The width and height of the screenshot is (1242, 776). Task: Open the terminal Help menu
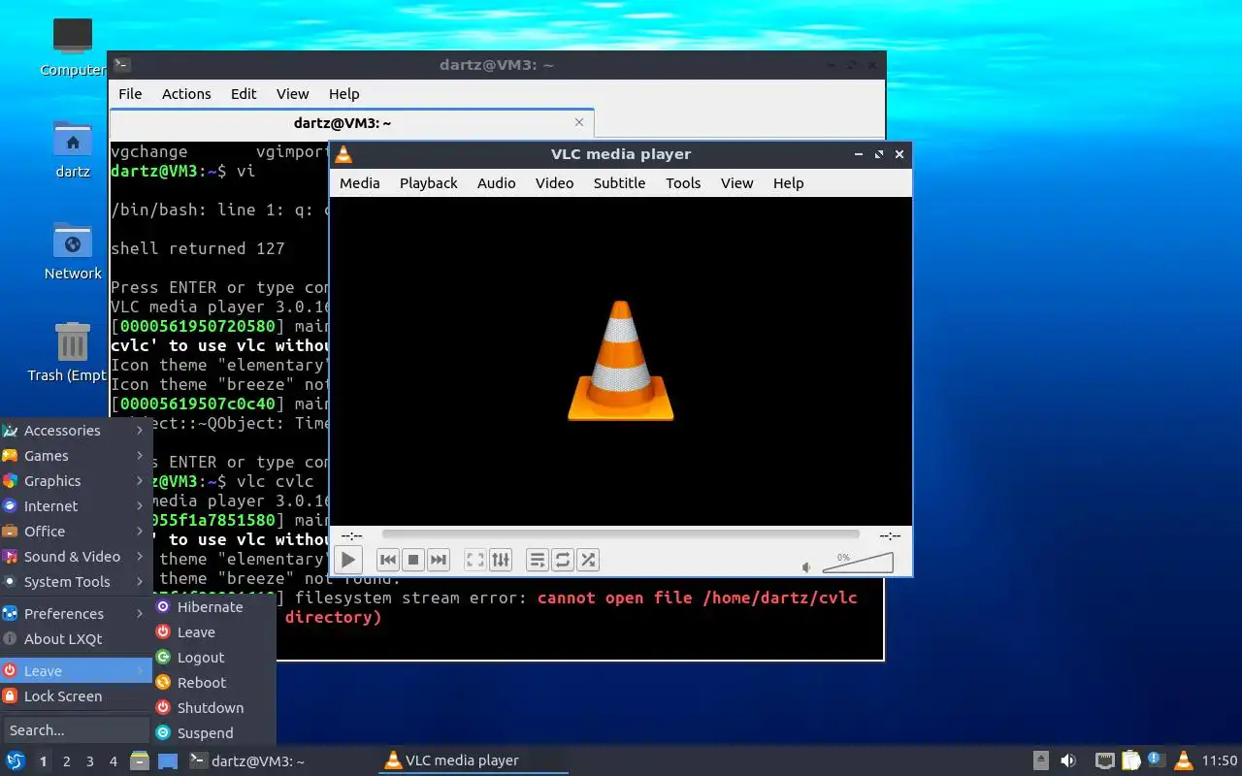click(343, 94)
